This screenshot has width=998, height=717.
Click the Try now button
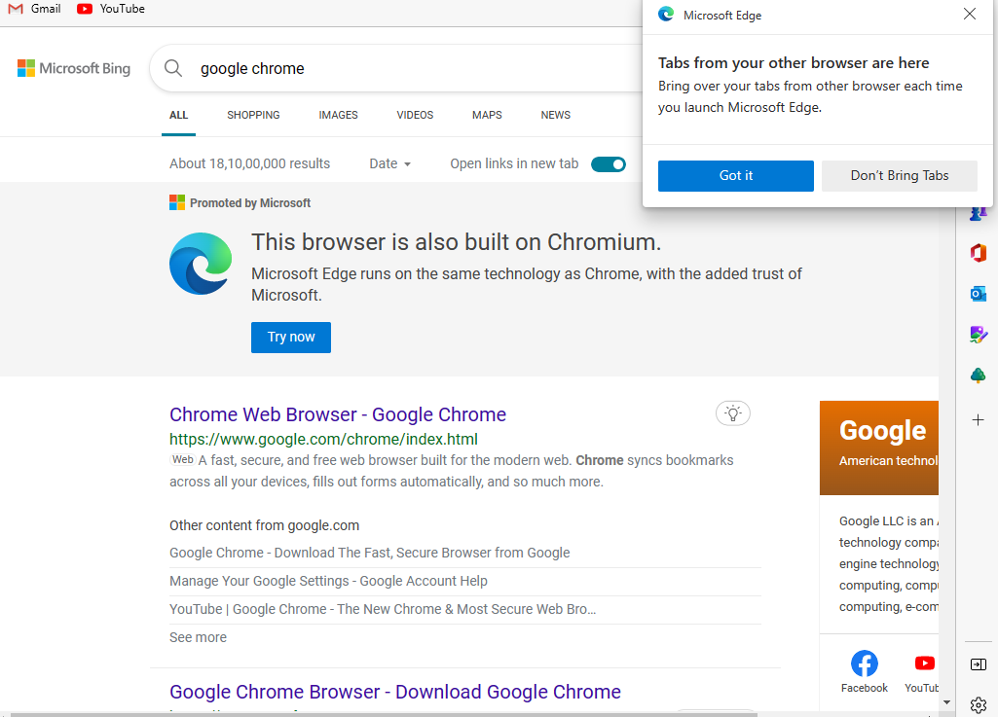[x=291, y=338]
